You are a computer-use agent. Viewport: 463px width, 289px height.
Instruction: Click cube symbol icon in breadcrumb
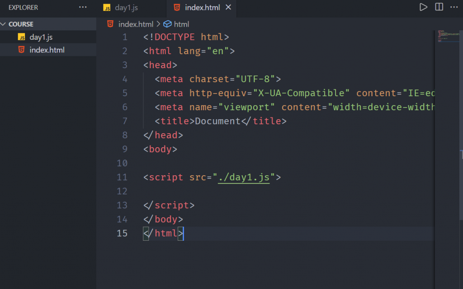[x=167, y=24]
